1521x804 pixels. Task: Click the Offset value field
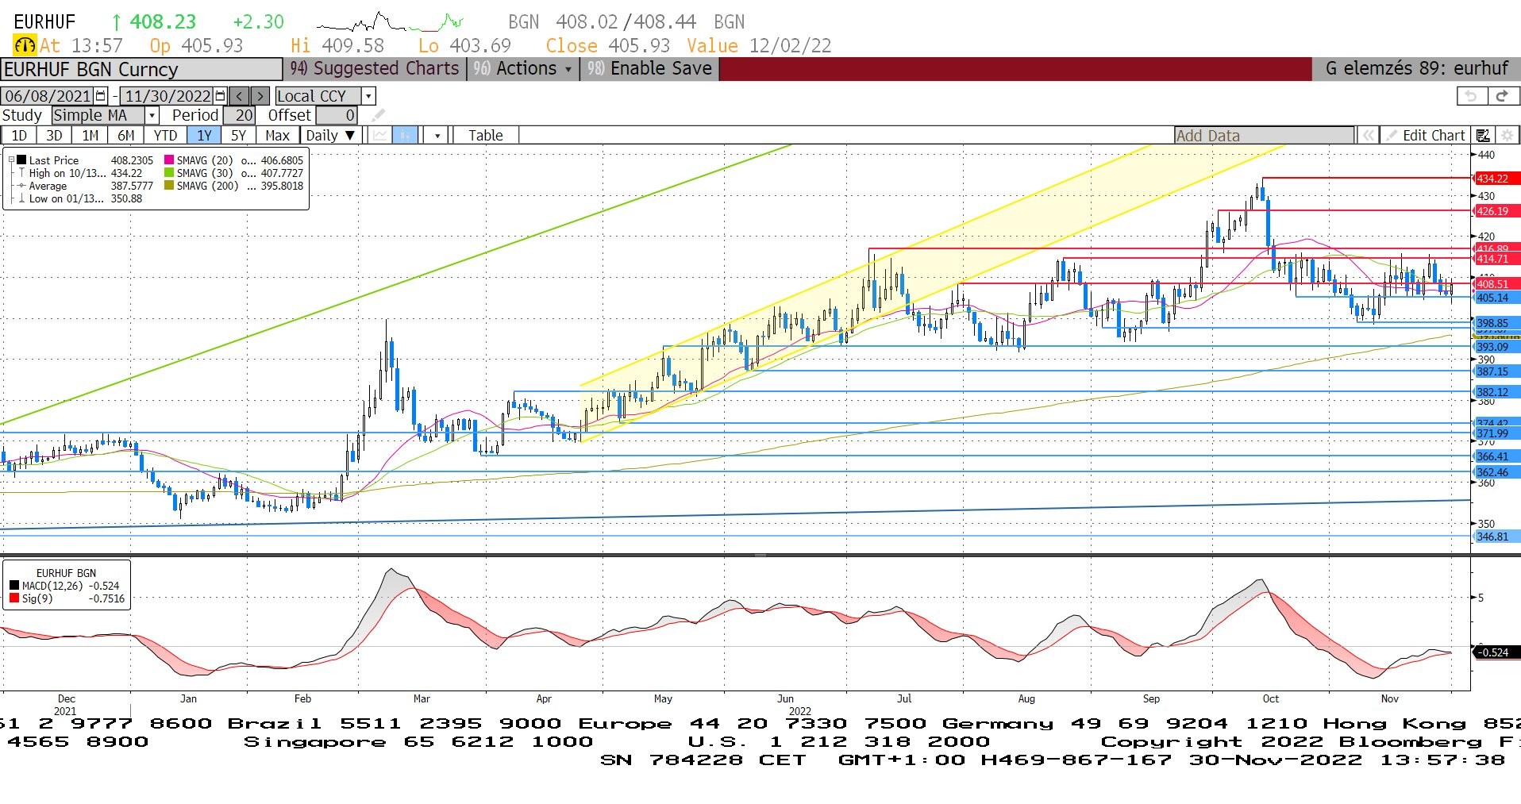(x=337, y=116)
